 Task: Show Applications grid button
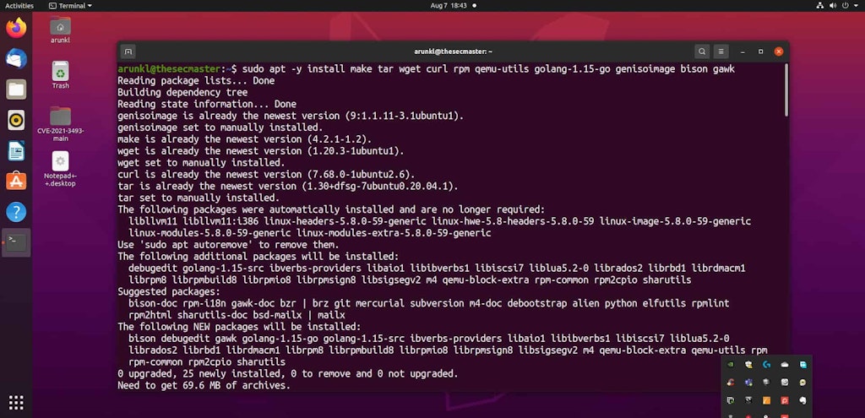tap(16, 403)
